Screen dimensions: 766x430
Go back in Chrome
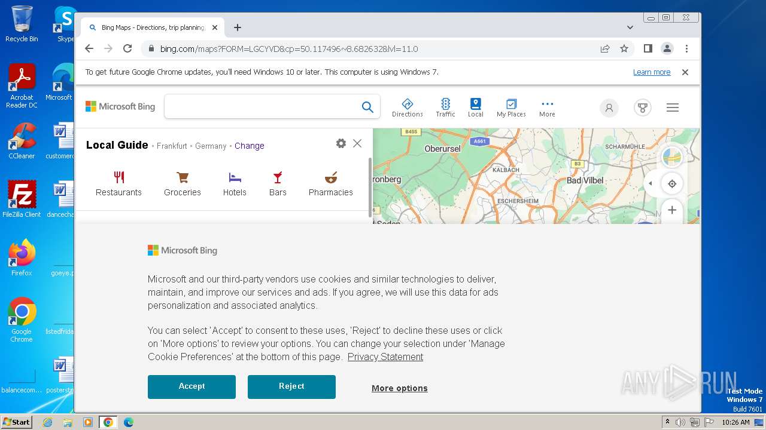tap(89, 49)
